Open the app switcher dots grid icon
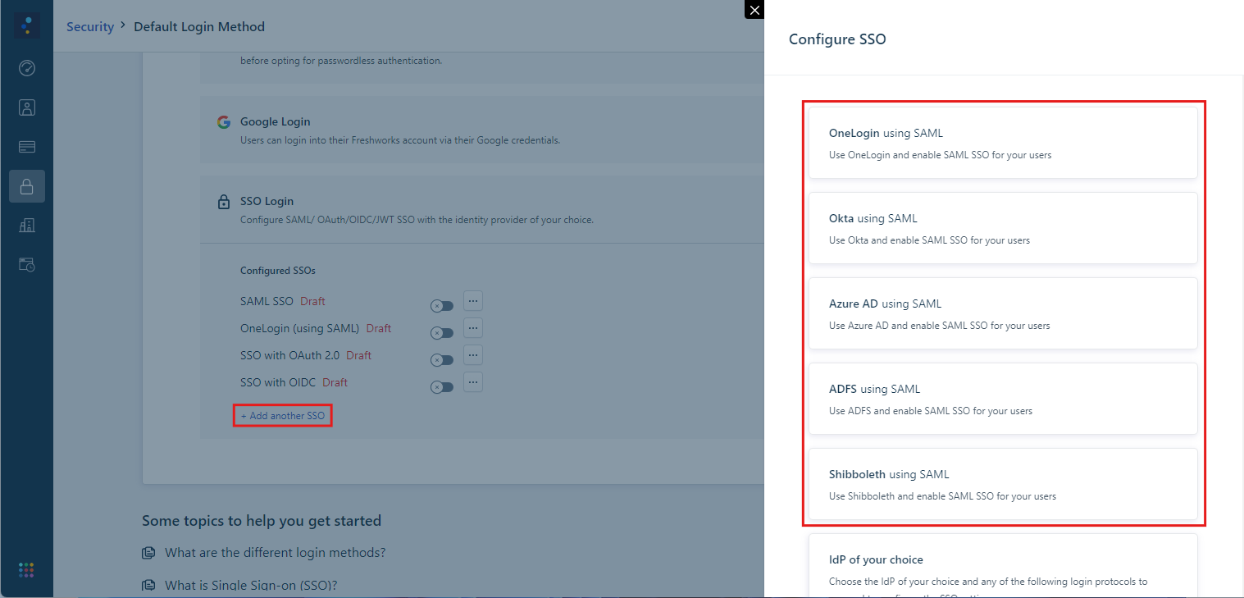This screenshot has height=598, width=1244. [x=27, y=569]
